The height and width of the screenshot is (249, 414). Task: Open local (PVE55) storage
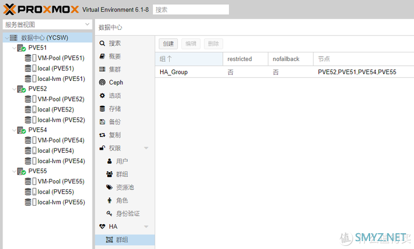point(56,192)
